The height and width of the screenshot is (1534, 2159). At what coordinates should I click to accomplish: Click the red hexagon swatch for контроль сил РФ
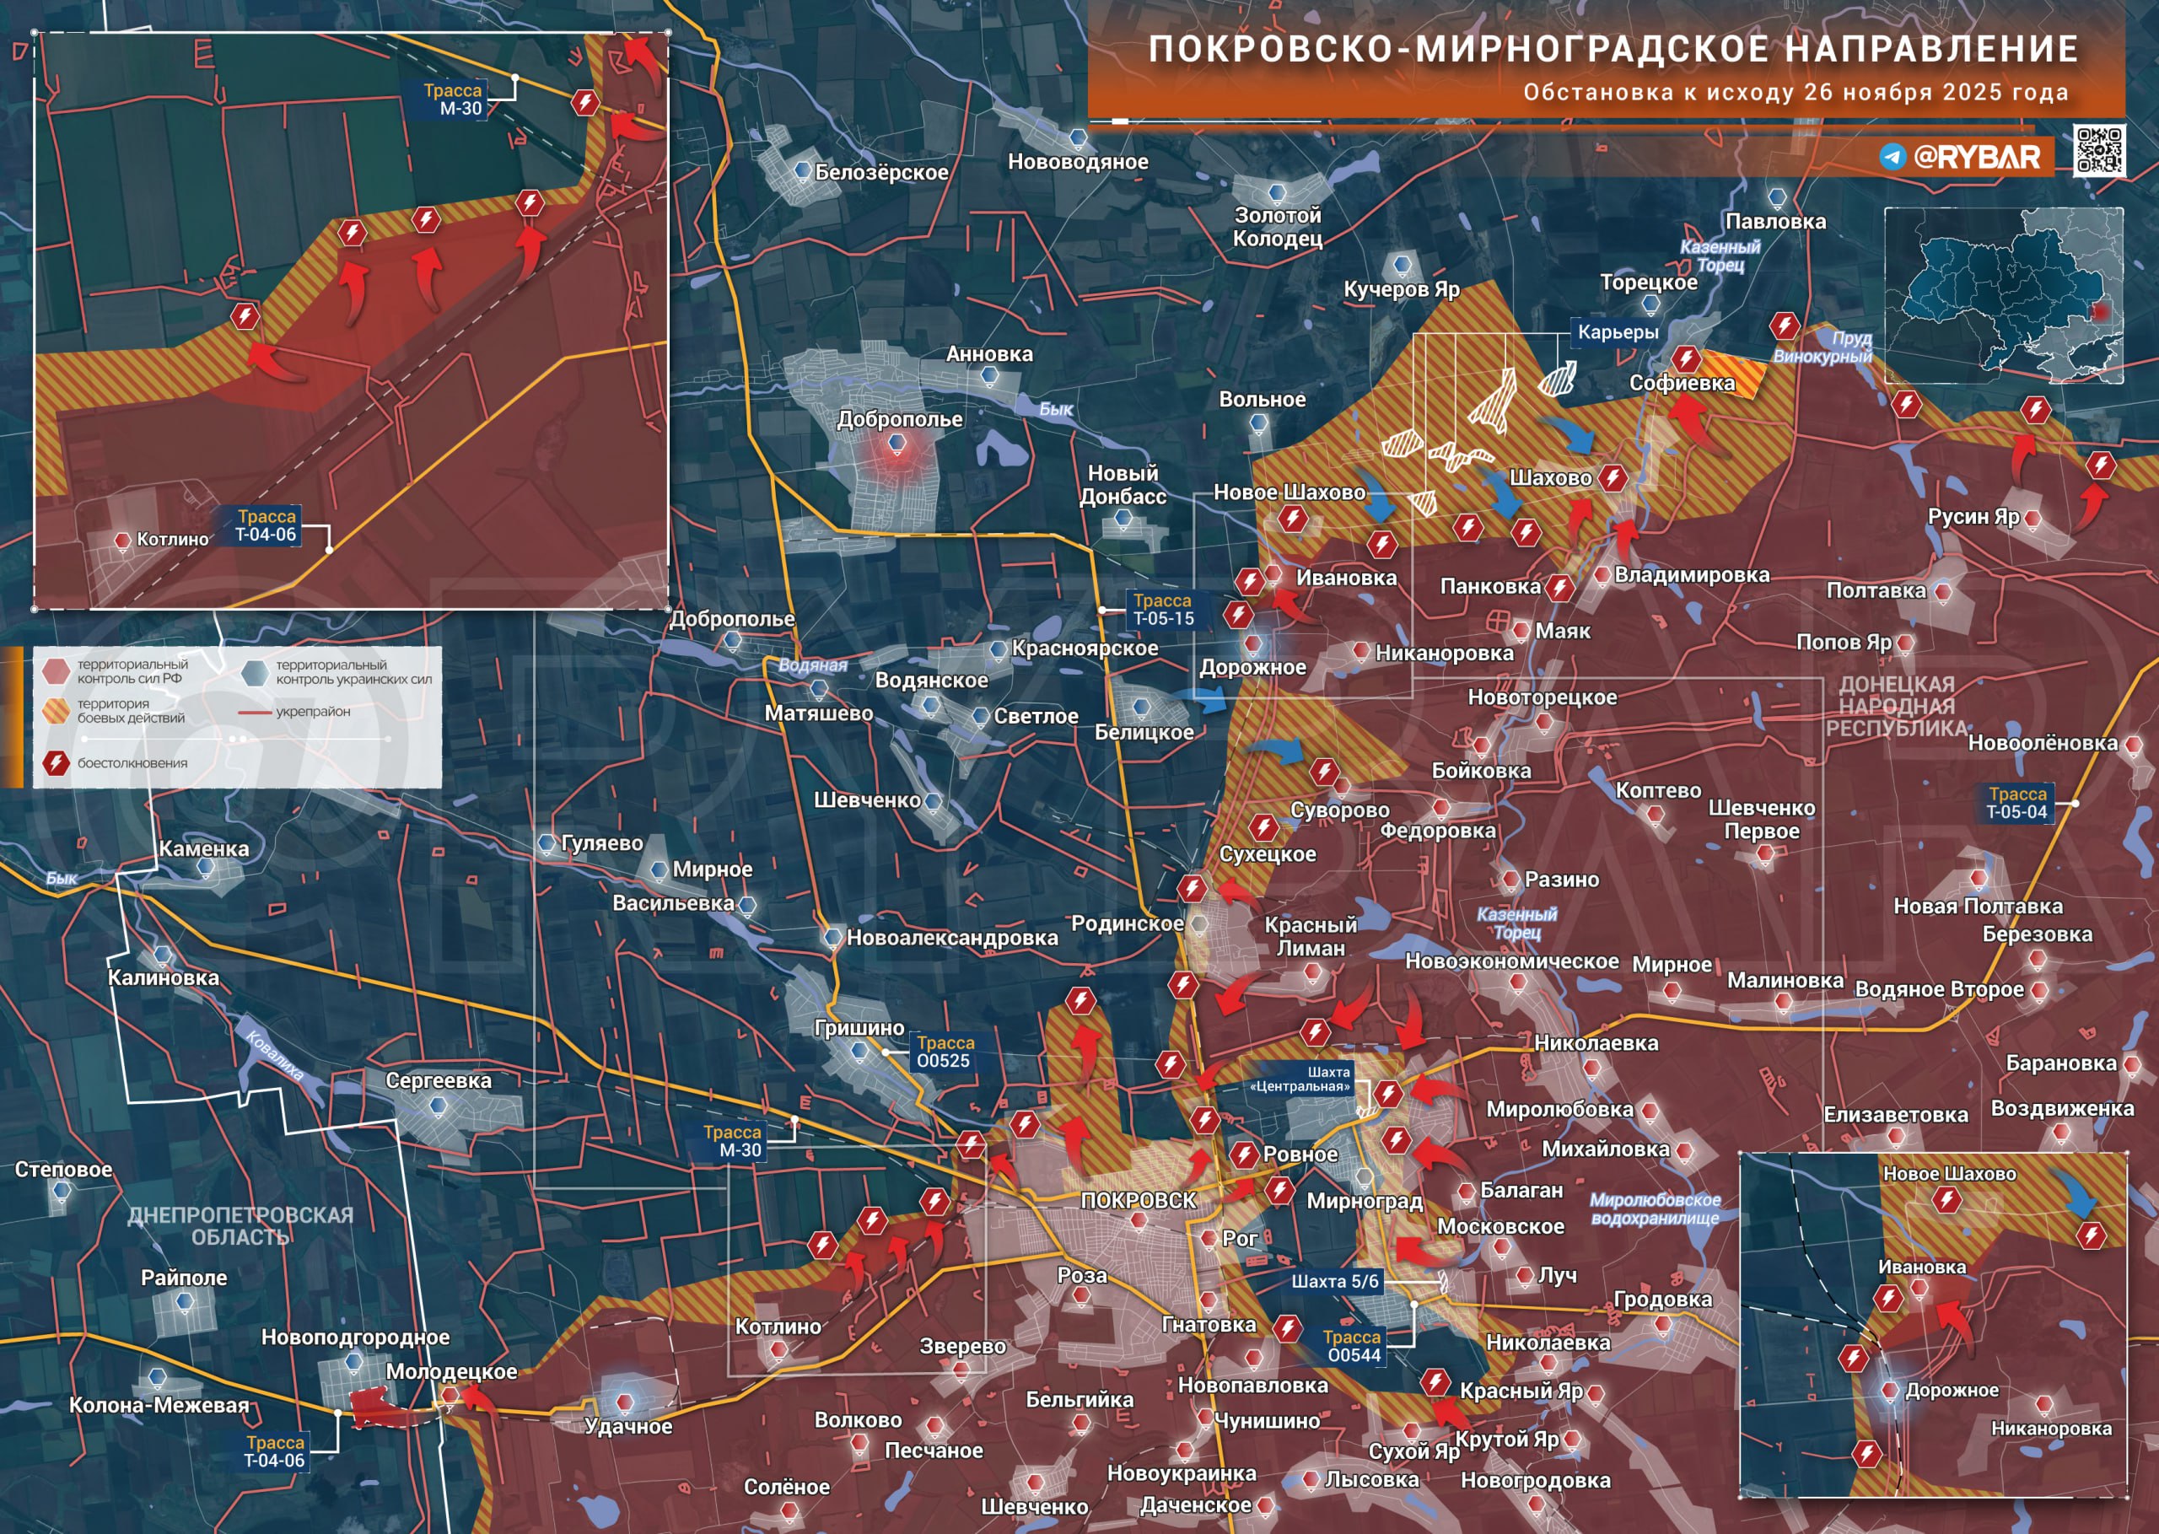point(57,670)
